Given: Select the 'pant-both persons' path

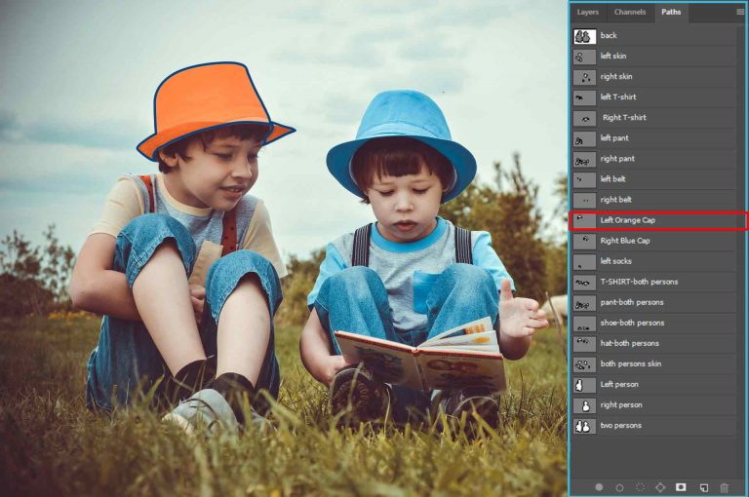Looking at the screenshot, I should click(x=654, y=303).
